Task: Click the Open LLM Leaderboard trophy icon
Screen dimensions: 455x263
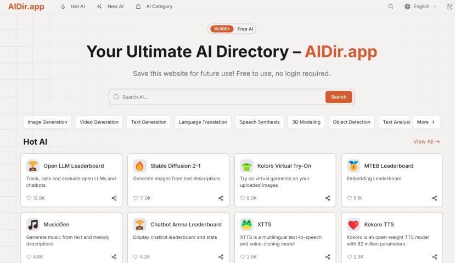Action: point(33,166)
